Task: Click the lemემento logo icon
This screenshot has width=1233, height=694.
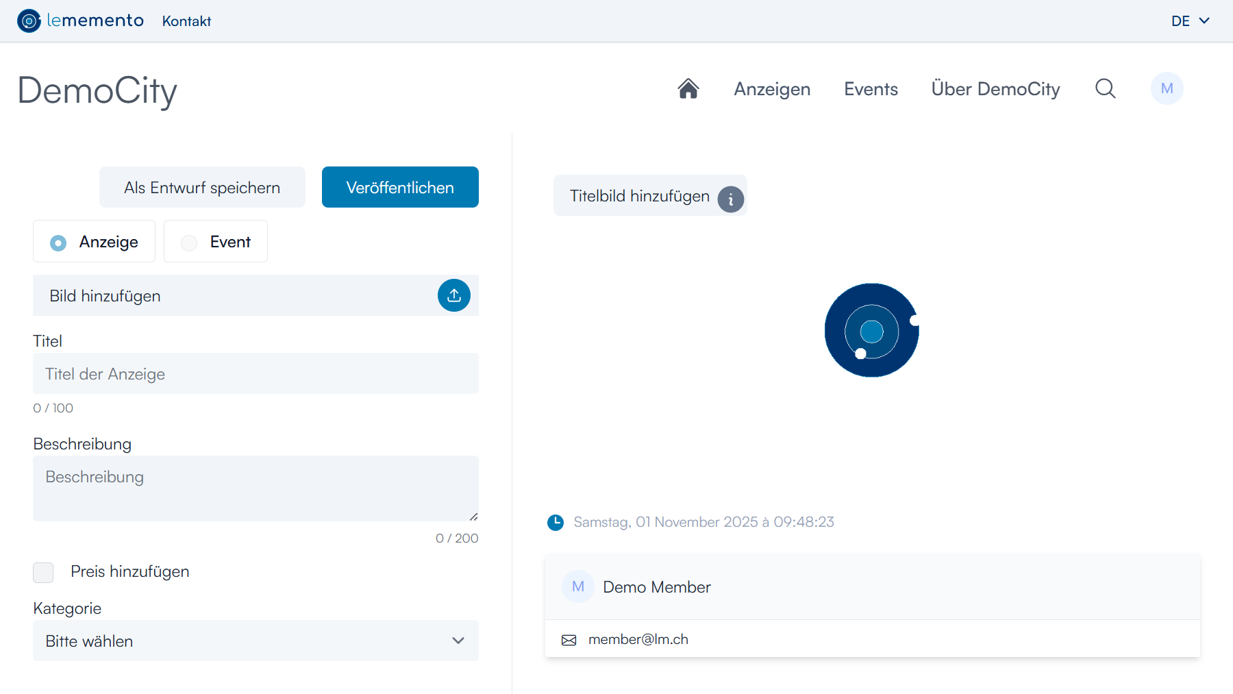Action: click(29, 21)
